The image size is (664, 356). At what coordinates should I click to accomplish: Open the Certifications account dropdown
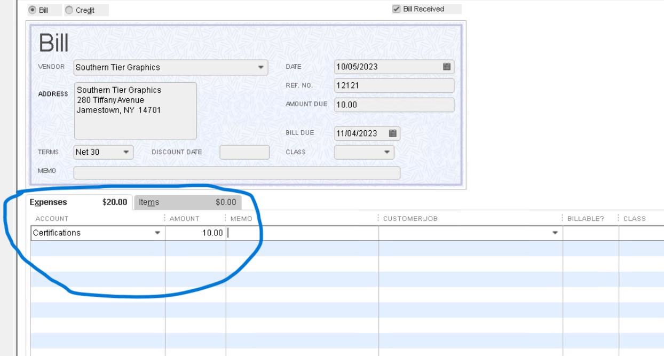[159, 233]
